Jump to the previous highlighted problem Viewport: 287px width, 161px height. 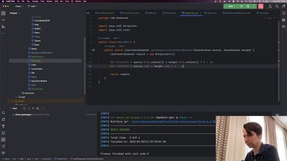point(274,18)
